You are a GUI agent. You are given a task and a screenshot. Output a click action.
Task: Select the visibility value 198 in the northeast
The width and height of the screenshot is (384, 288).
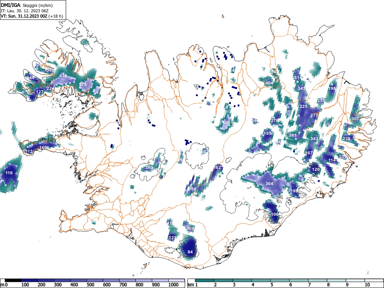pos(332,88)
